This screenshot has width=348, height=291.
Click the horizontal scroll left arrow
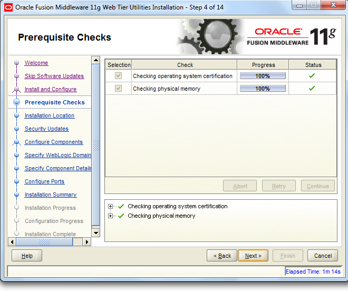tap(12, 242)
